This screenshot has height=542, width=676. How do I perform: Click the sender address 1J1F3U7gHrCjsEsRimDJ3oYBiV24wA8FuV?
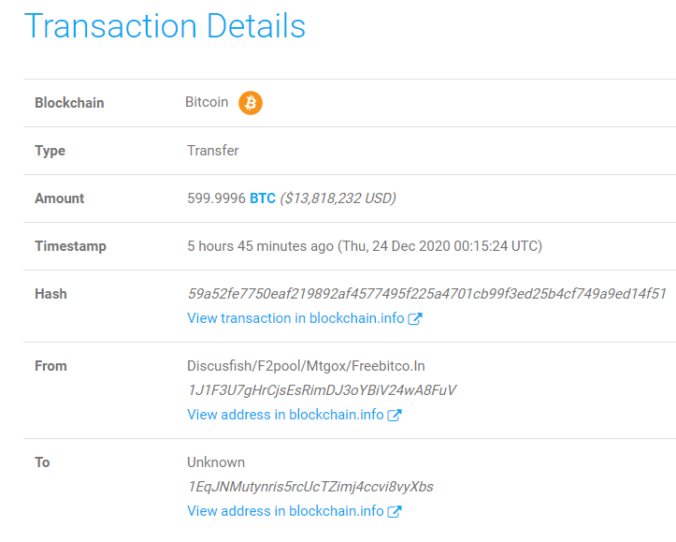322,390
